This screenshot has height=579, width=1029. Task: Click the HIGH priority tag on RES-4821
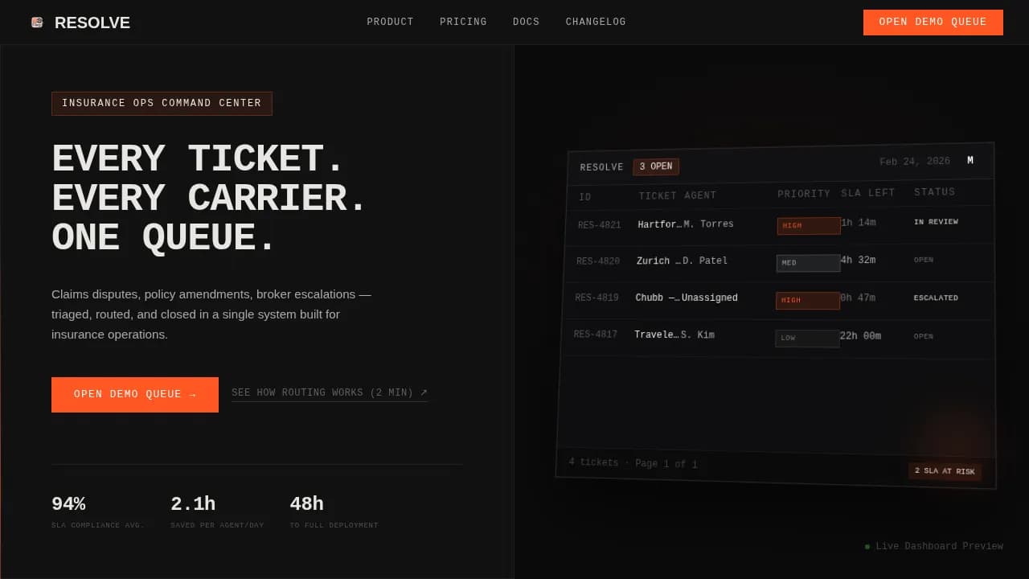809,226
